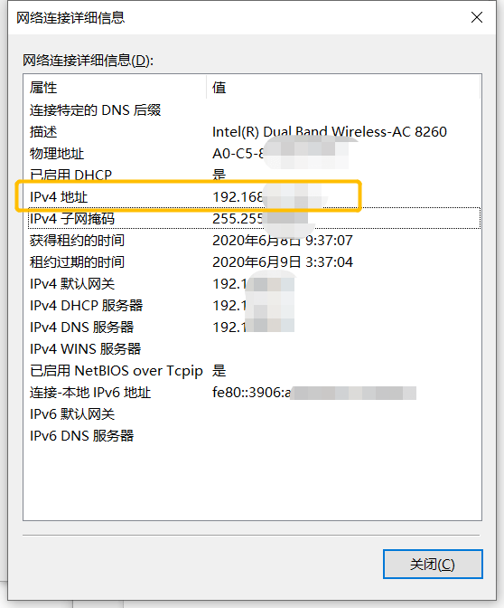Select the 获得租约的时间 row
Viewport: 504px width, 608px height.
point(254,241)
